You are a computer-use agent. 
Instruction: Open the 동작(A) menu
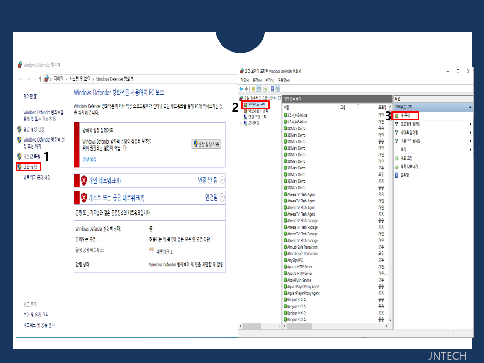pyautogui.click(x=257, y=80)
